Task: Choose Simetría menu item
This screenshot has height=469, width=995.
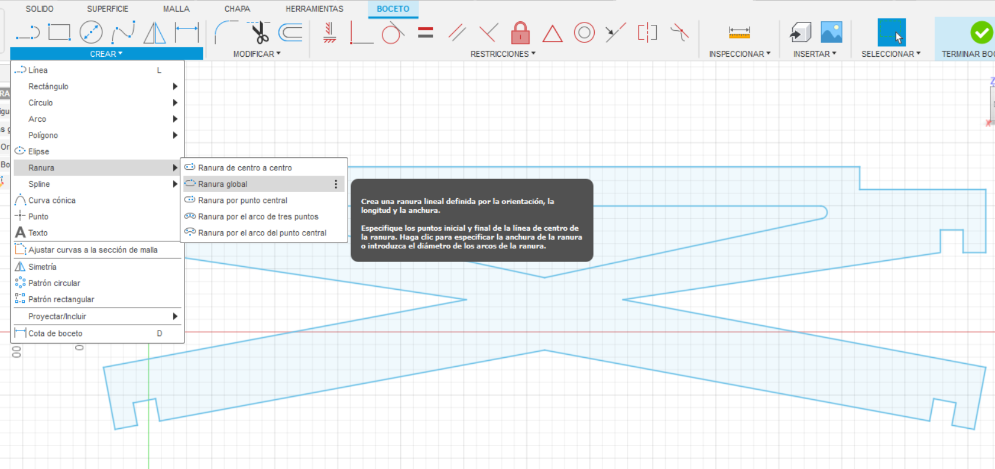Action: point(98,267)
